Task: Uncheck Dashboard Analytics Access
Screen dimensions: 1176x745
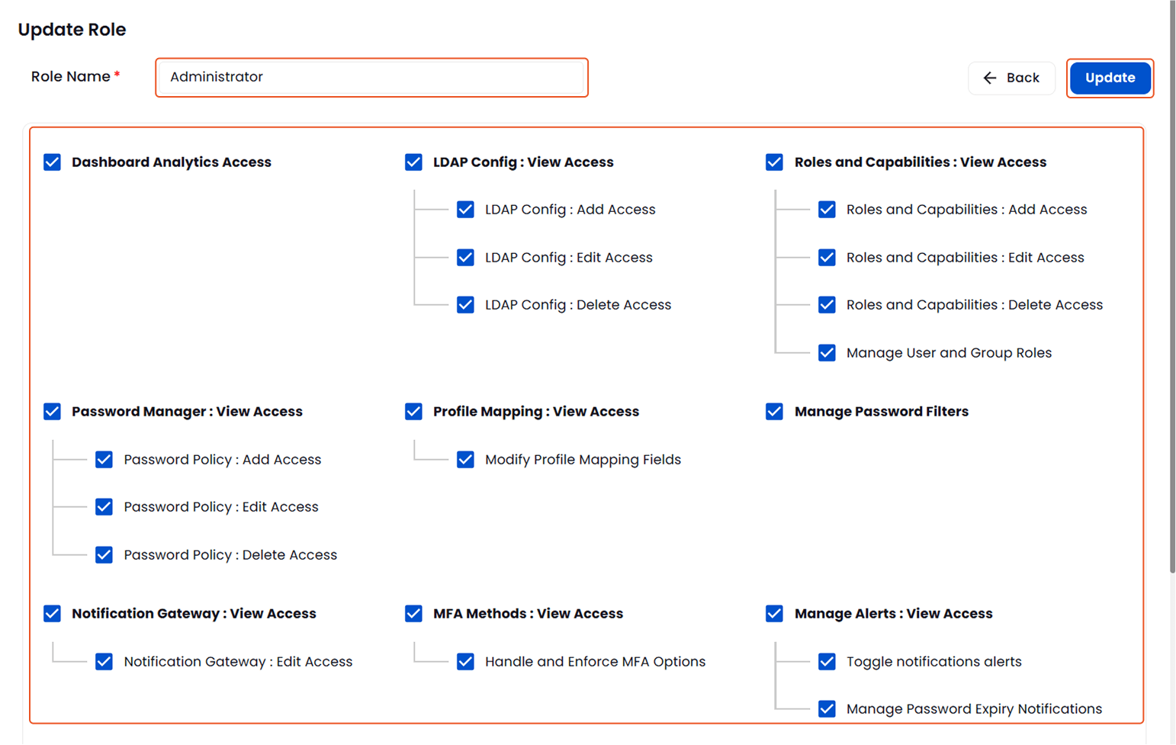Action: (52, 162)
